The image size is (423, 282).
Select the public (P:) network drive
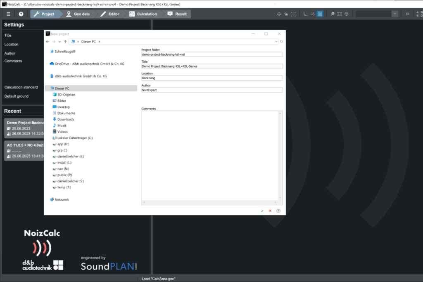(62, 175)
